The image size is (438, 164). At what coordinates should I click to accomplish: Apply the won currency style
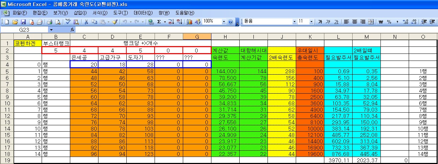[x=381, y=22]
